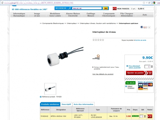Viewport: 160px width, 120px height.
Task: Increase table row quantity with up arrow
Action: pyautogui.click(x=145, y=116)
